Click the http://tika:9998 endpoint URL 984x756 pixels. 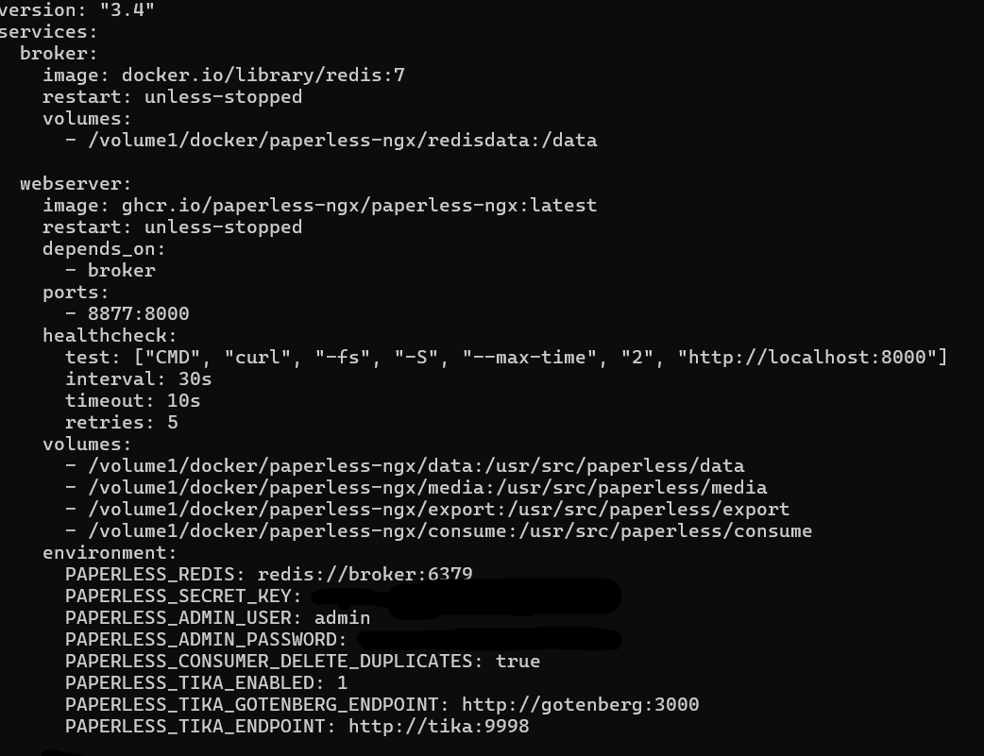[439, 727]
